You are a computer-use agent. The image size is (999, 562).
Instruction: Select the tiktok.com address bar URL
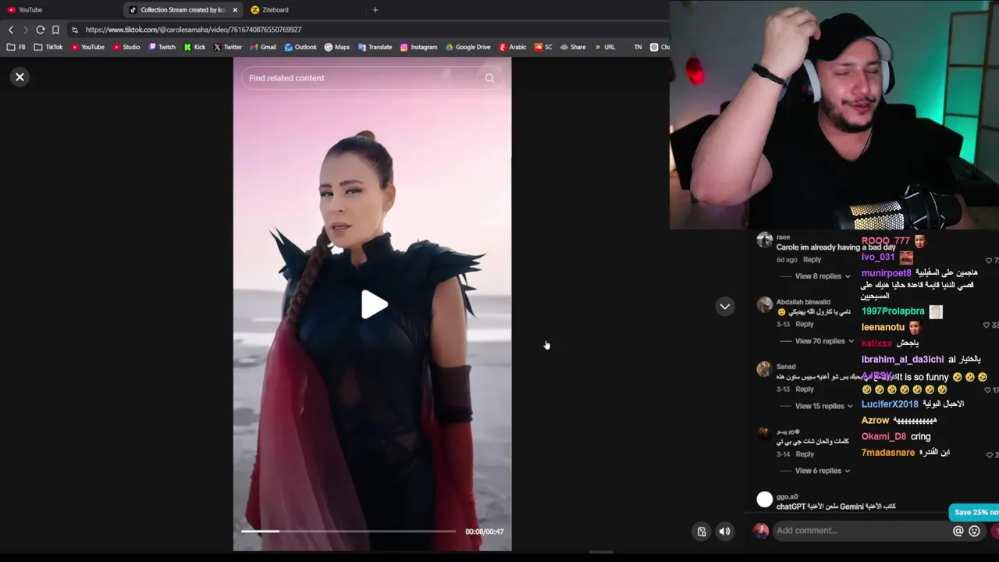coord(193,30)
